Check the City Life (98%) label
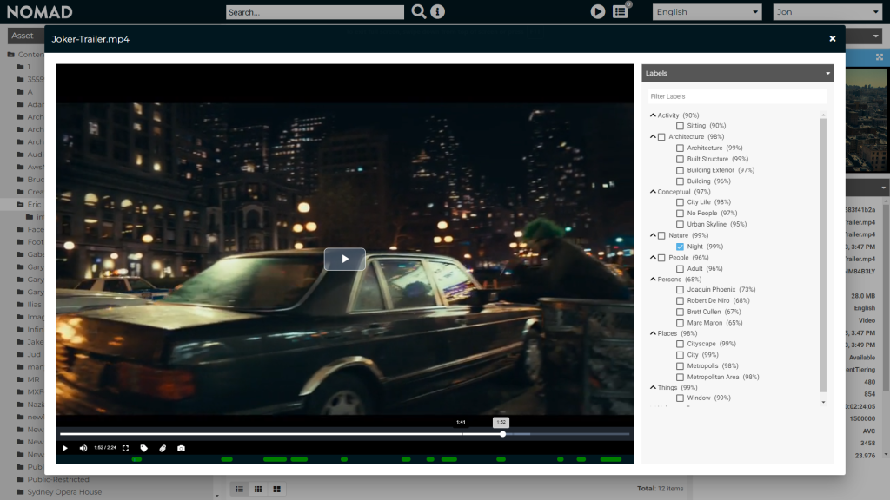890x500 pixels. [x=680, y=201]
